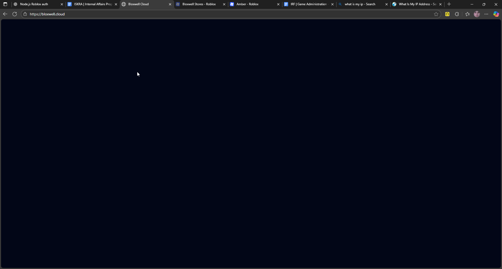The width and height of the screenshot is (502, 269).
Task: Close the ISKRA Internal Affairs tab
Action: point(116,4)
